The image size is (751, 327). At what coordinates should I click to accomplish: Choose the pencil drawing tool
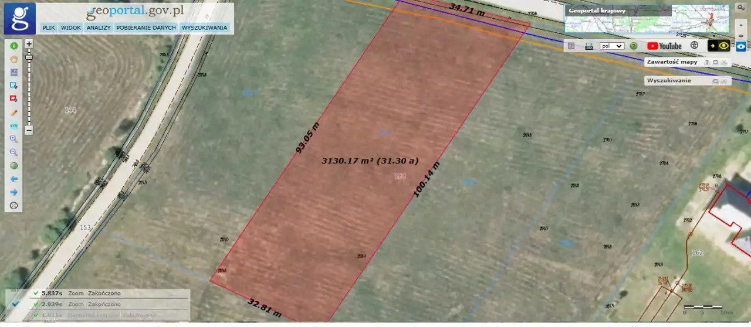(x=13, y=112)
